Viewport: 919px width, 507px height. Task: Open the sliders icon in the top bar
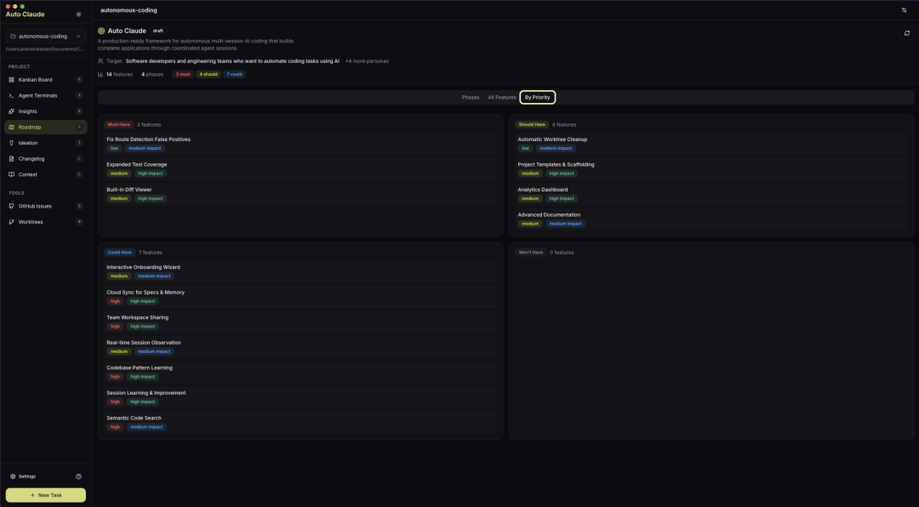tap(904, 10)
